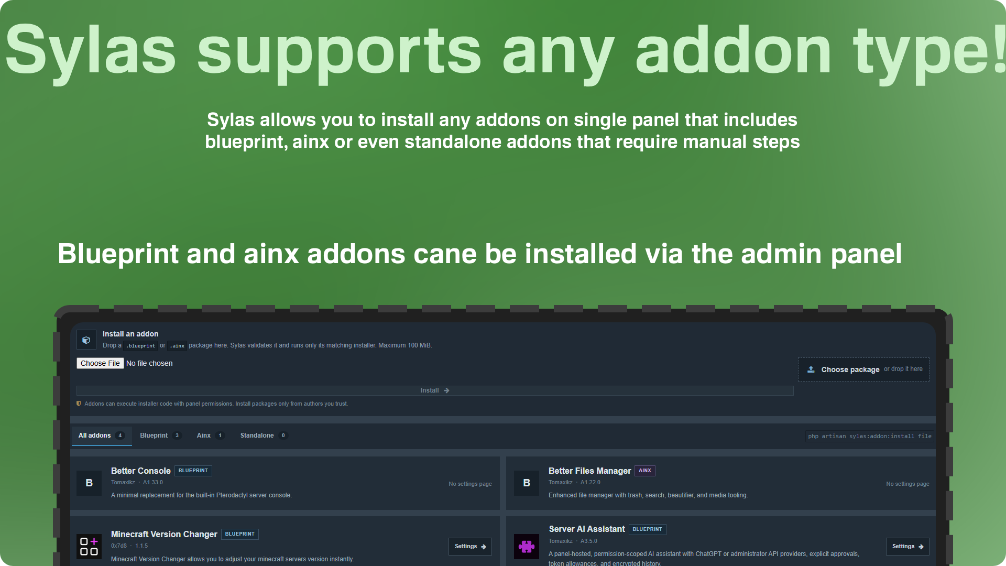1006x566 pixels.
Task: Click the .ainx code tag
Action: (x=177, y=346)
